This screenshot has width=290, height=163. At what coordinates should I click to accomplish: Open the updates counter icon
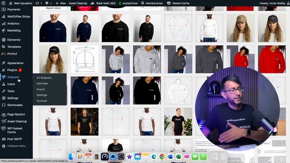37,3
